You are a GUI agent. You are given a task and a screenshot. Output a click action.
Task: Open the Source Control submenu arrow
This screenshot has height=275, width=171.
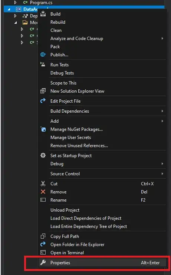[162, 173]
